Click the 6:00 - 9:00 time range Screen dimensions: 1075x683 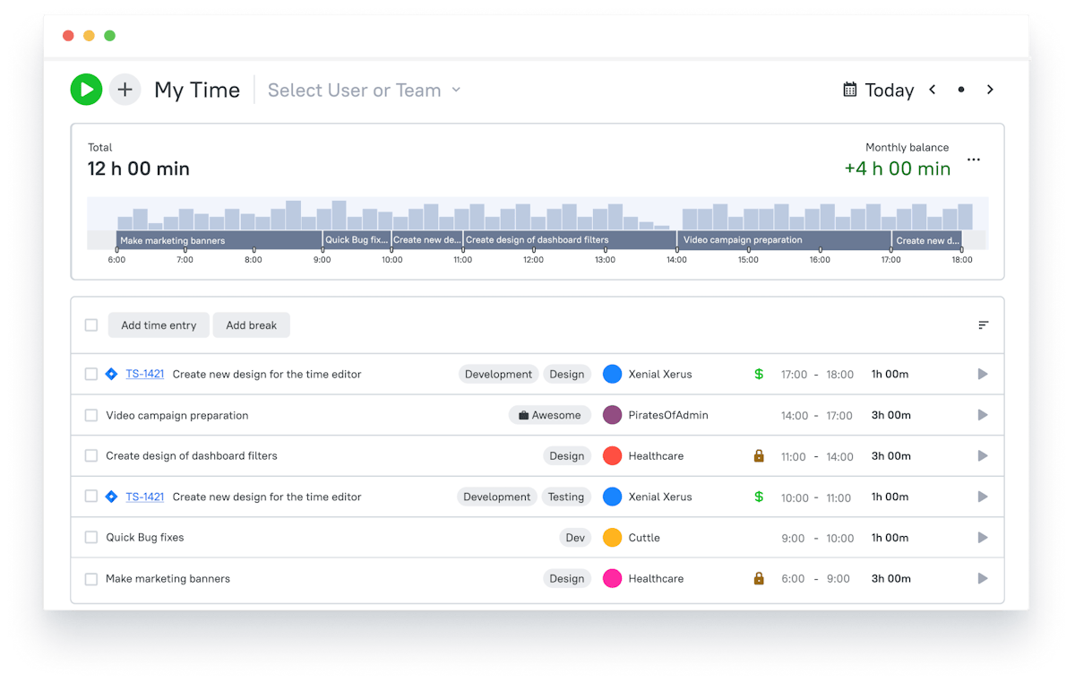pyautogui.click(x=815, y=579)
